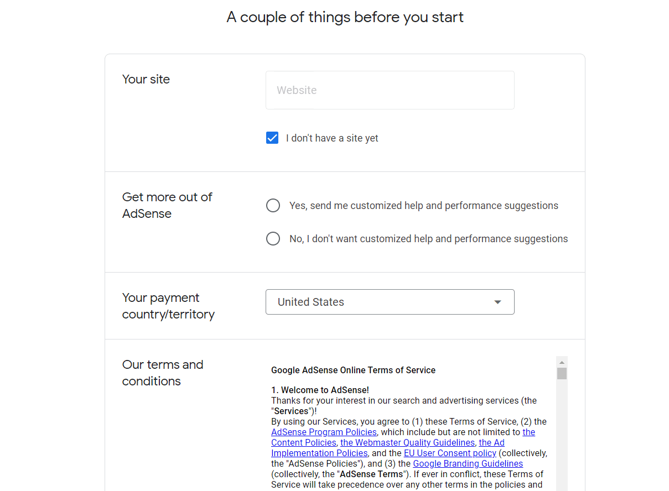This screenshot has width=669, height=491.
Task: Click the scrollbar up arrow in terms box
Action: (562, 361)
